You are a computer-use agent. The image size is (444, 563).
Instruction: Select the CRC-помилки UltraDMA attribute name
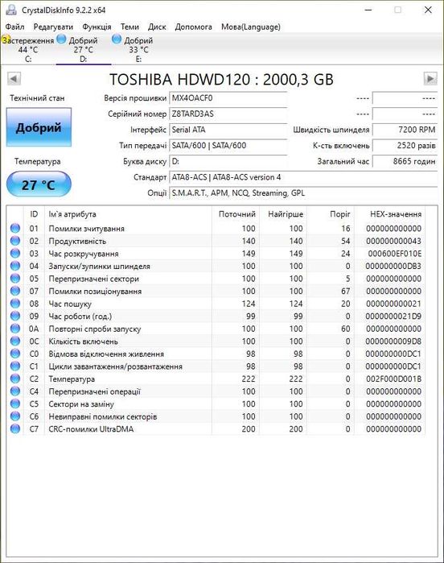[91, 429]
